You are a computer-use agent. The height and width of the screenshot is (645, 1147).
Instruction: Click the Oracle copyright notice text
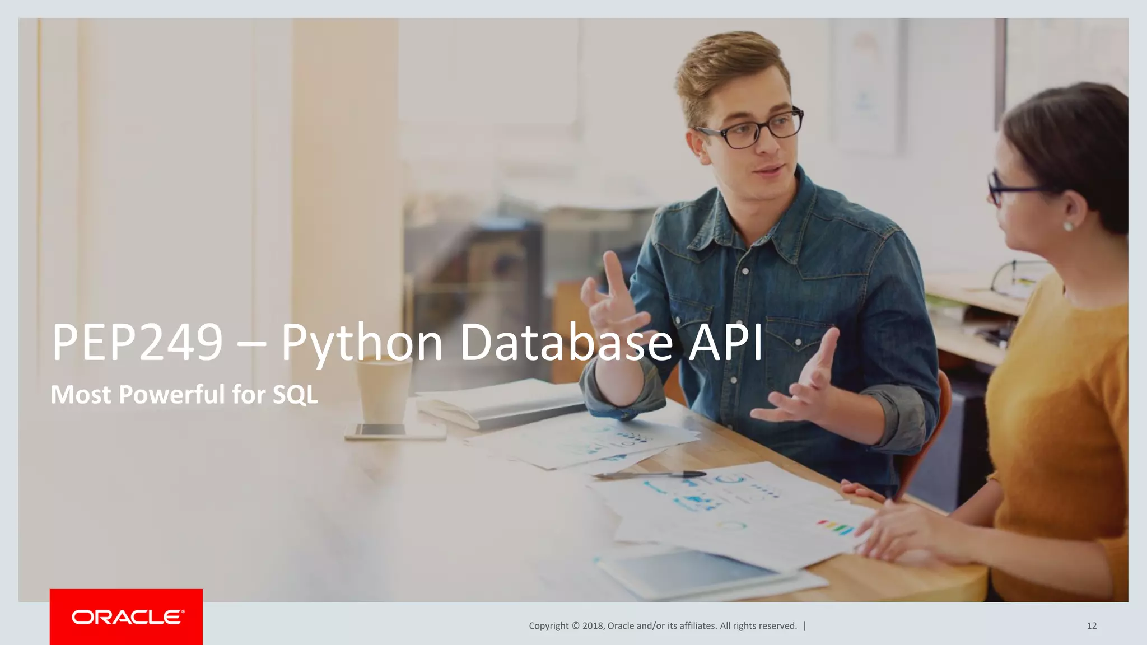click(663, 626)
